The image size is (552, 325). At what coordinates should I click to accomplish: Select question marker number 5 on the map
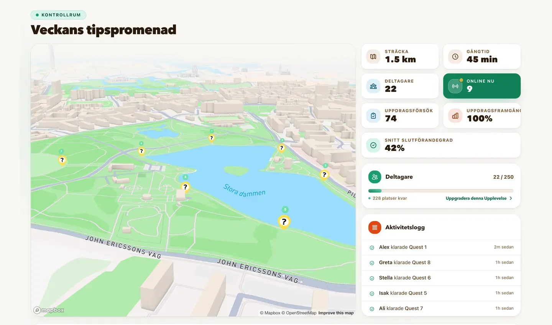coord(284,222)
